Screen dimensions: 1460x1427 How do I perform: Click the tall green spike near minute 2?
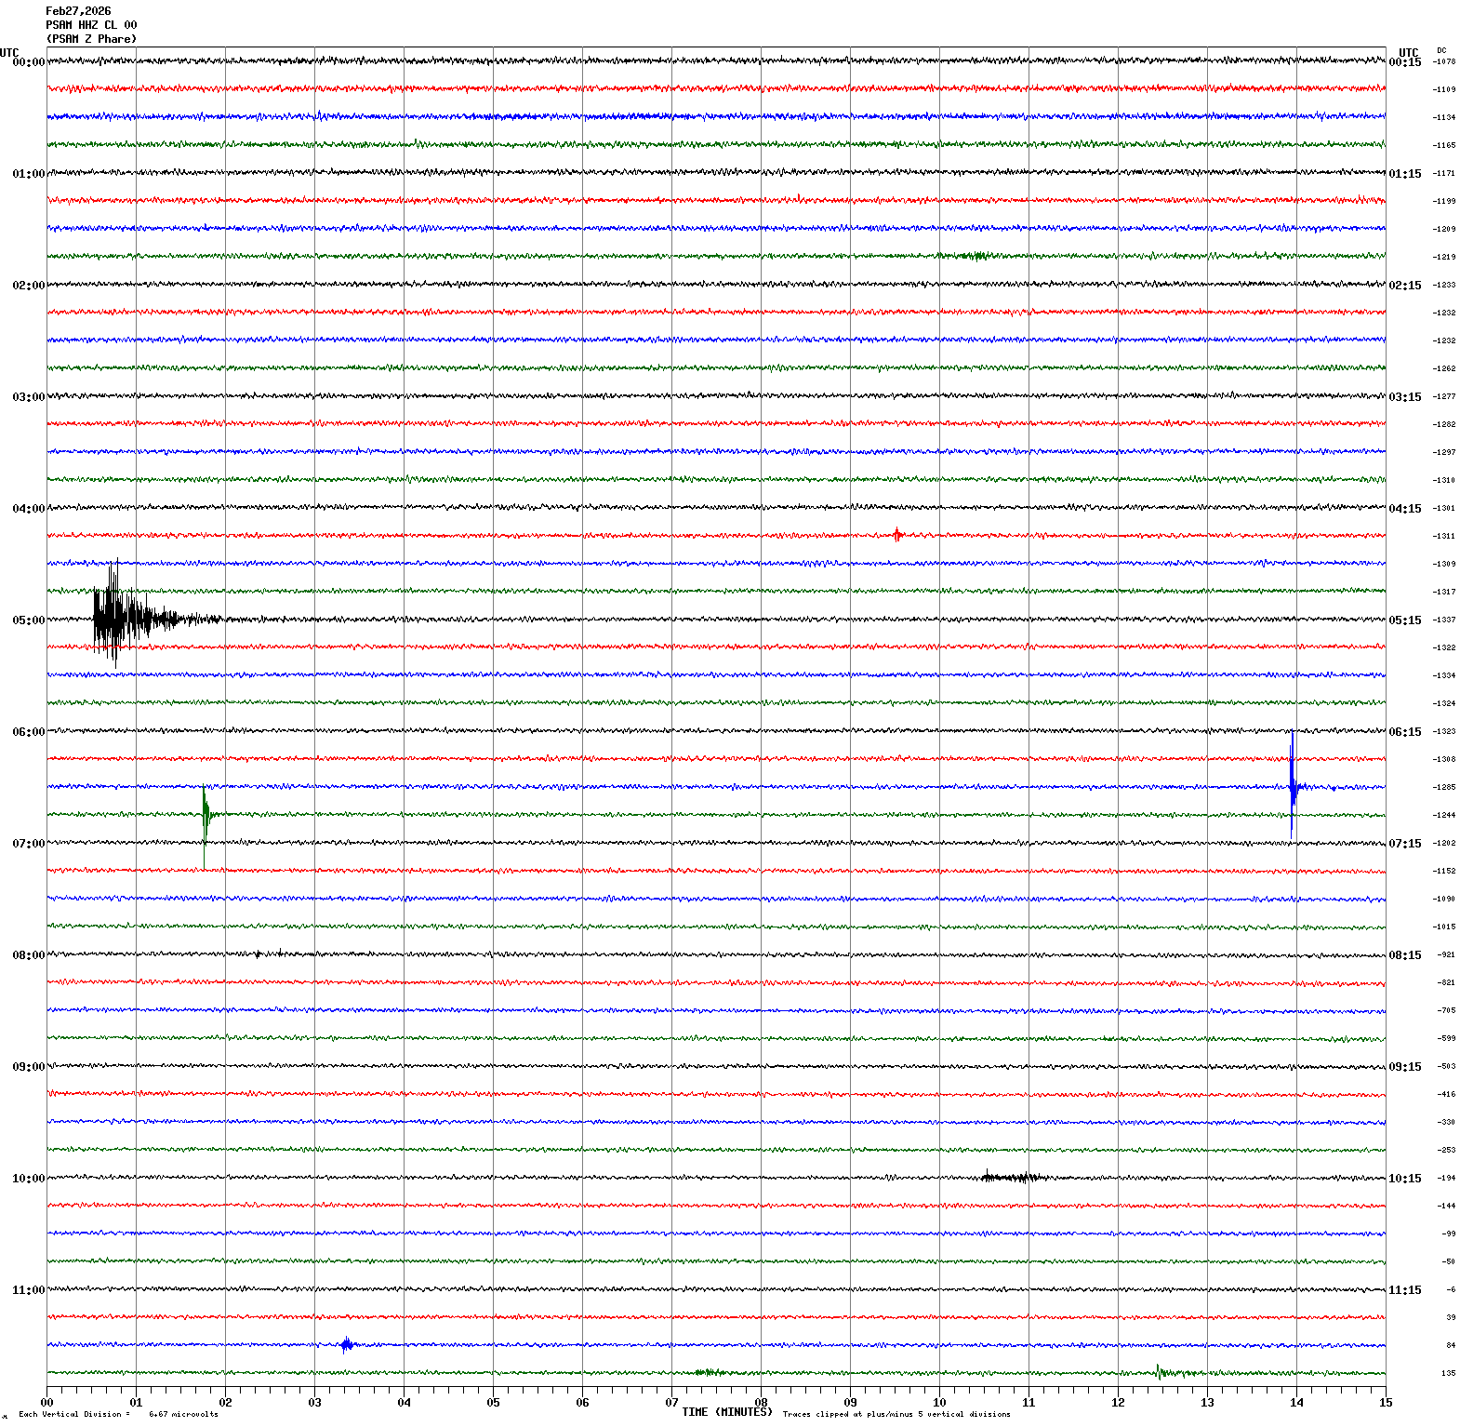coord(205,813)
